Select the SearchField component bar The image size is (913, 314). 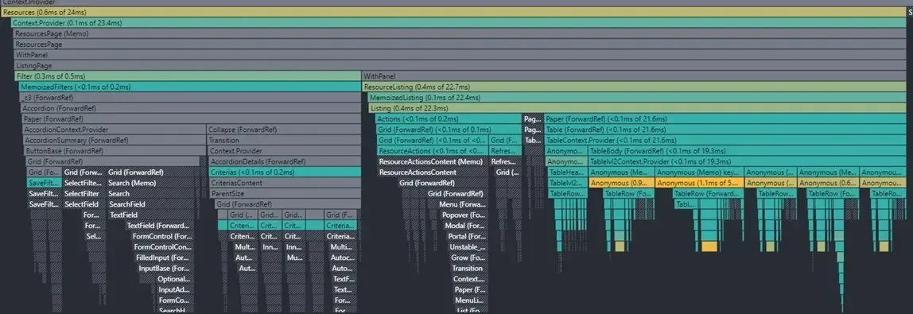click(150, 204)
